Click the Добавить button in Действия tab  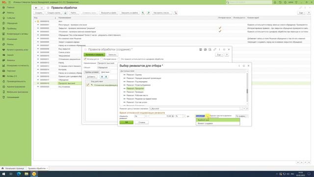[91, 77]
